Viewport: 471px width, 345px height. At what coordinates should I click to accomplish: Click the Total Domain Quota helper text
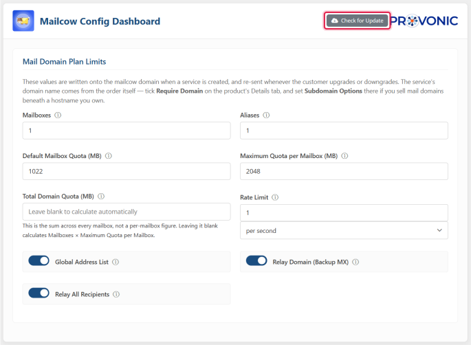[120, 230]
